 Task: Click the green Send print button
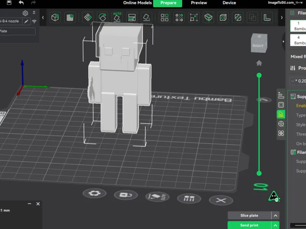click(249, 225)
